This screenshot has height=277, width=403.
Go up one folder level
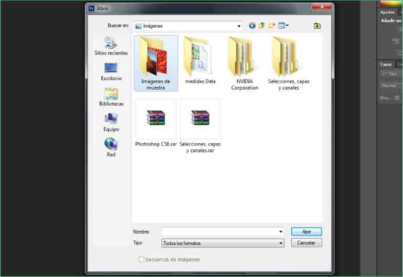(262, 26)
